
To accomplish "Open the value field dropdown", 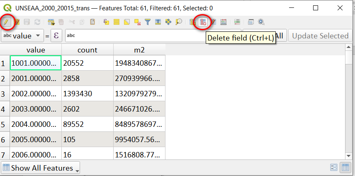I will 22,36.
